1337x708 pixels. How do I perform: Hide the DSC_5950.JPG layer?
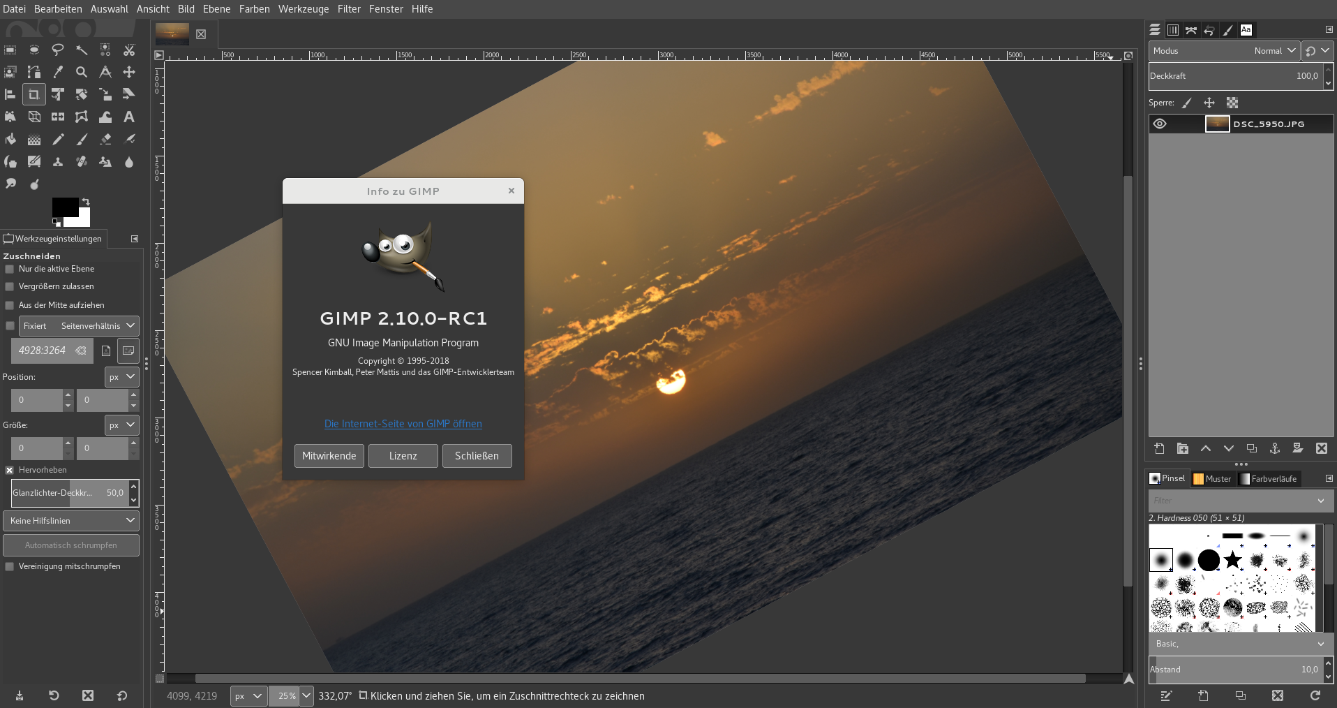(x=1160, y=124)
